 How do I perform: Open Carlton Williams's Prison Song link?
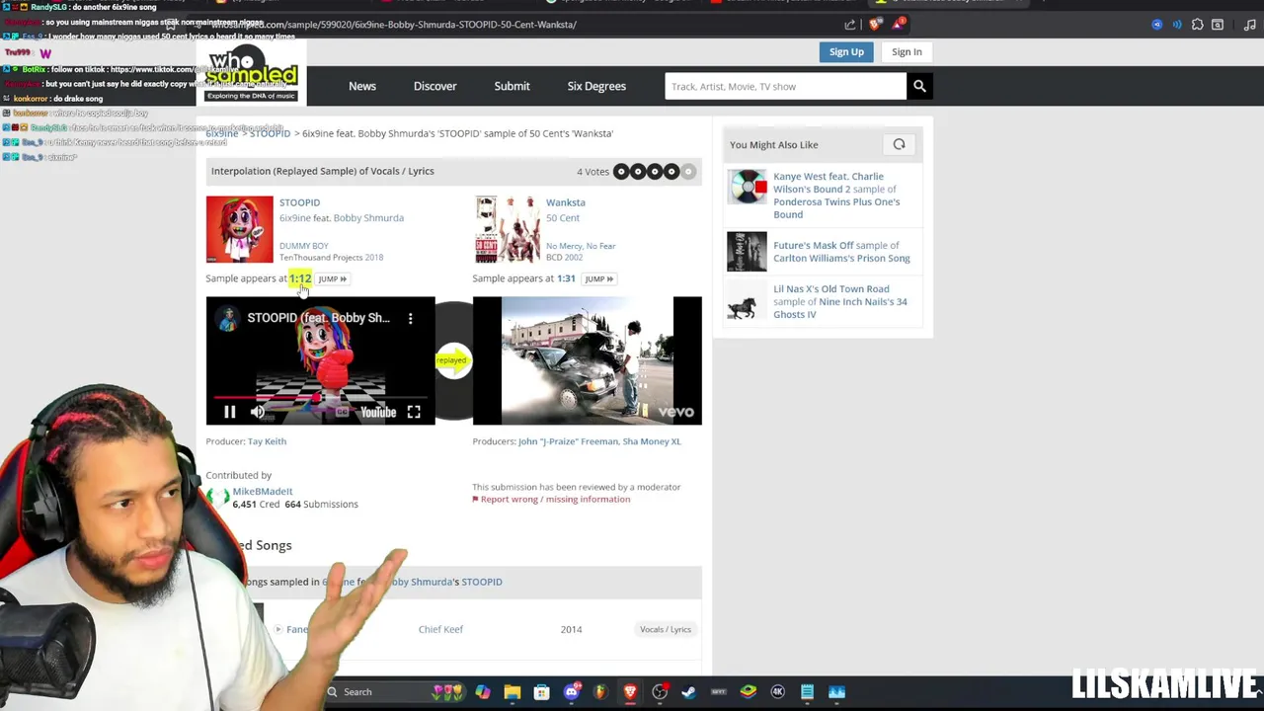pos(841,258)
